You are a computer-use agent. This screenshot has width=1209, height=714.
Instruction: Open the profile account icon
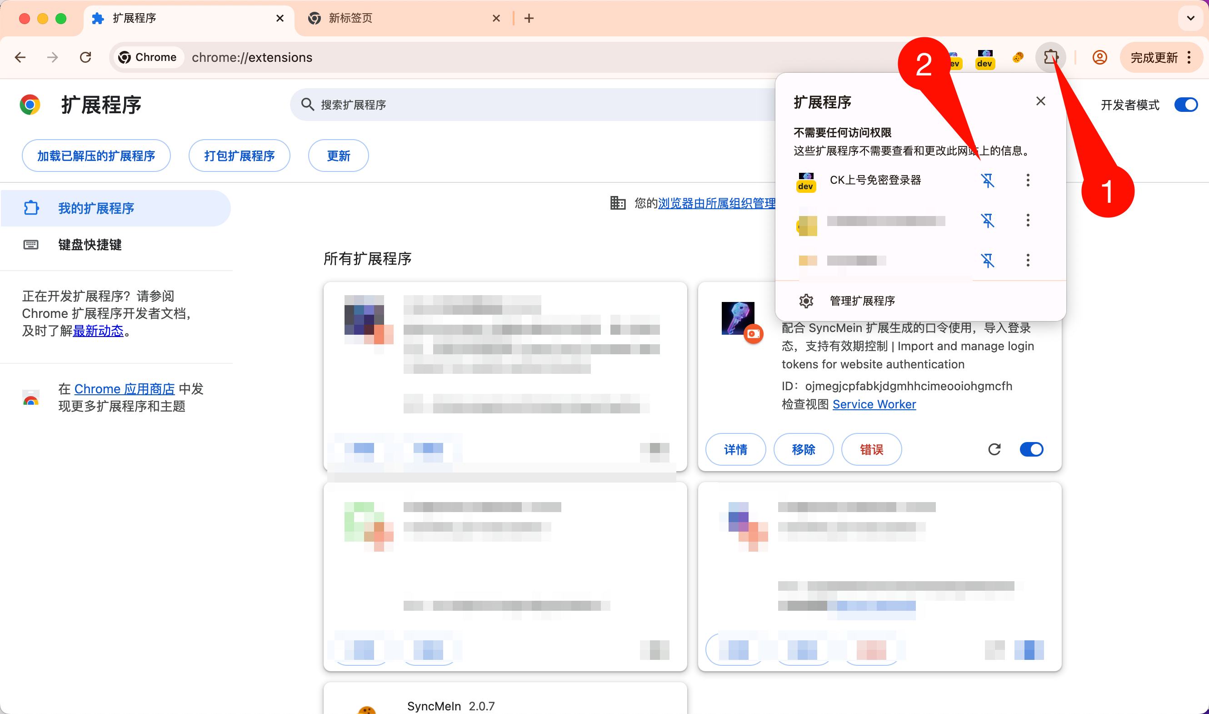(1099, 57)
